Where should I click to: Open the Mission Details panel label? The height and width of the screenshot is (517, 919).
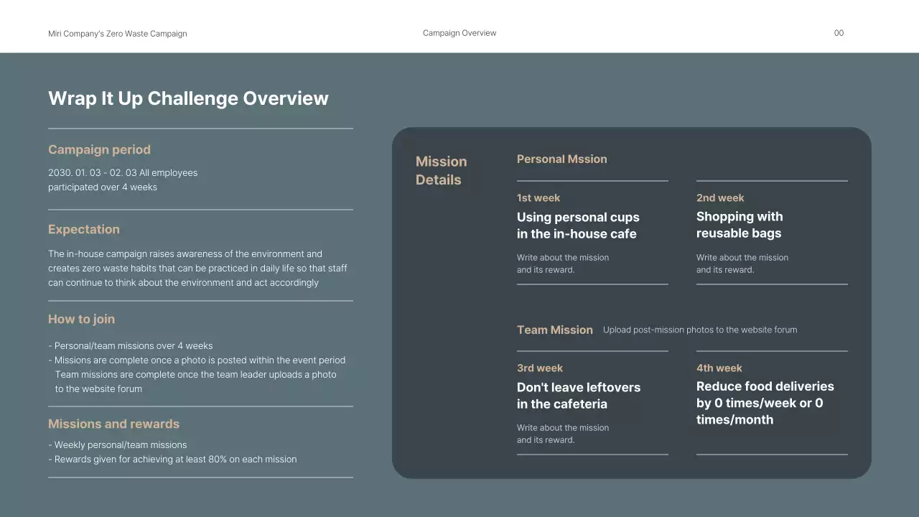tap(441, 170)
